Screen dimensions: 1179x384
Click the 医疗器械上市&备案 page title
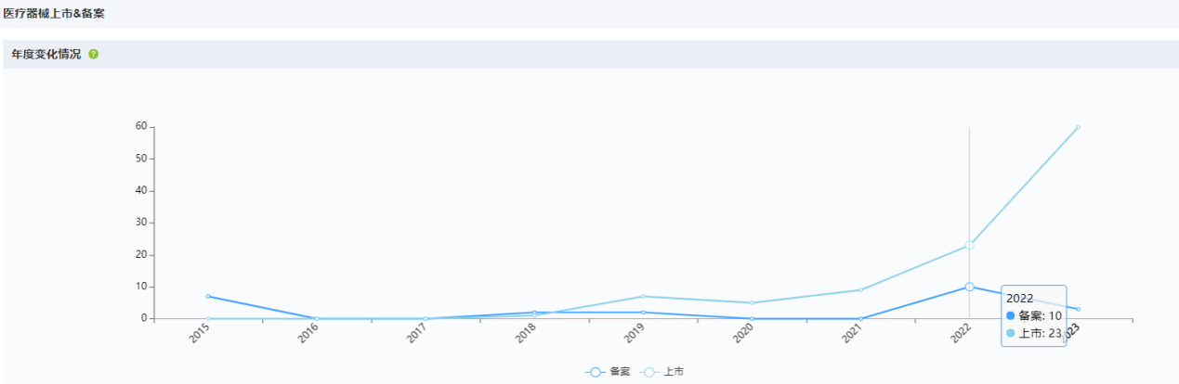[x=54, y=13]
